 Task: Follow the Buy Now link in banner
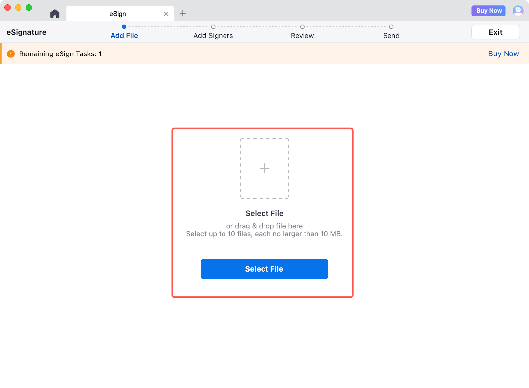503,54
